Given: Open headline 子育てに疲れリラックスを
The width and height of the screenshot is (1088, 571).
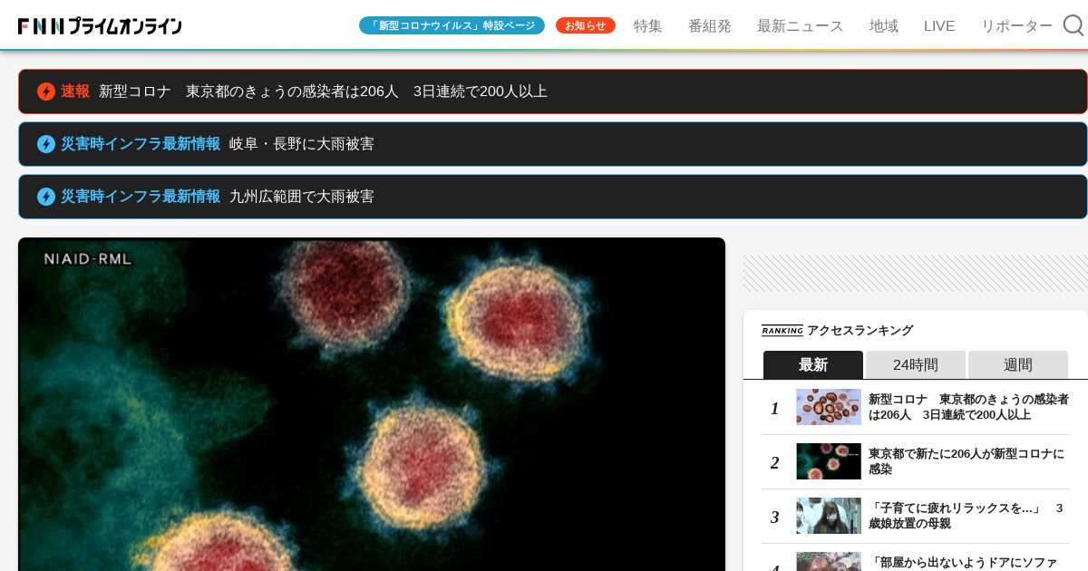Looking at the screenshot, I should pos(967,516).
